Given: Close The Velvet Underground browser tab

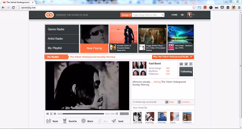Looking at the screenshot, I should click(x=33, y=2).
